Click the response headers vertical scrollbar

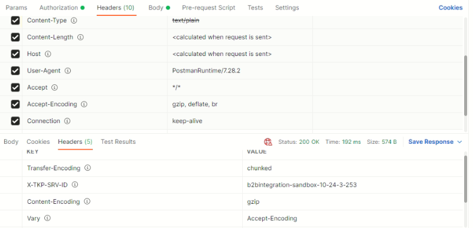pyautogui.click(x=466, y=180)
